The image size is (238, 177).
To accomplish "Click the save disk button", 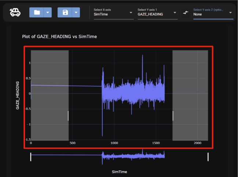I will coord(65,12).
